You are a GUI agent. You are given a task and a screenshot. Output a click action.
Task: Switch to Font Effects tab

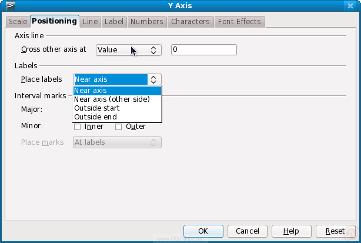[239, 22]
